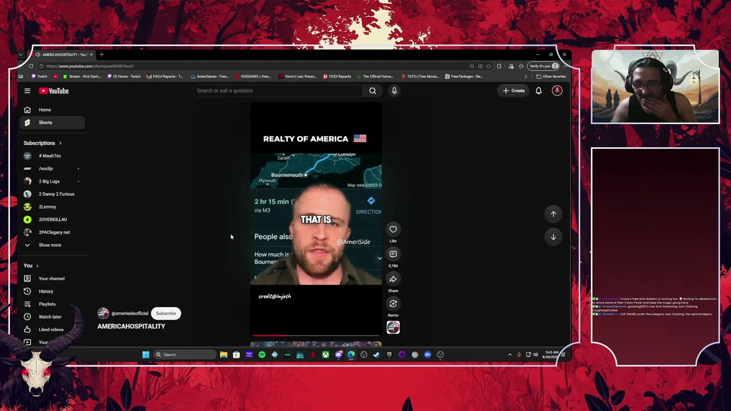The width and height of the screenshot is (731, 411).
Task: Pause the playing short video
Action: 316,218
